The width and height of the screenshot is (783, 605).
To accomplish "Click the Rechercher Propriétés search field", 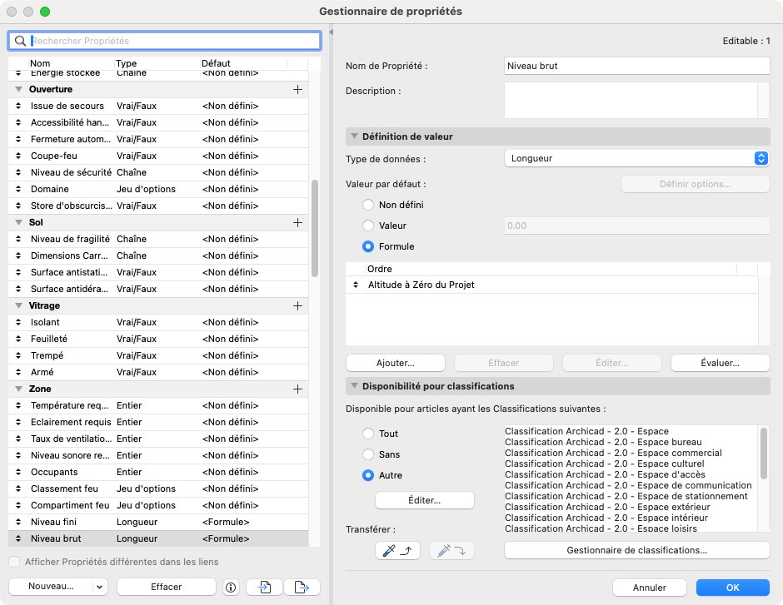I will pyautogui.click(x=165, y=41).
